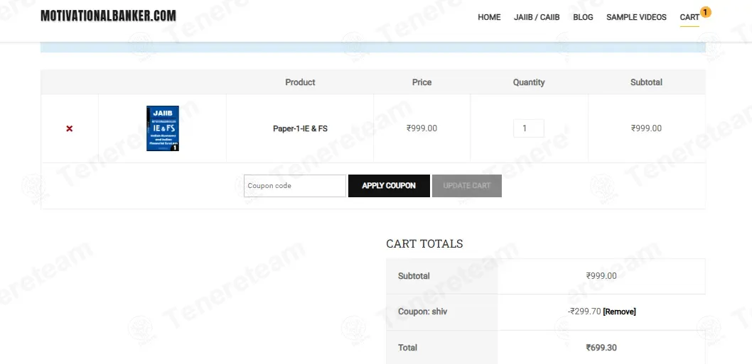Open the MOTIVATIONALBANKER.COM site logo
The width and height of the screenshot is (752, 364).
click(x=108, y=16)
